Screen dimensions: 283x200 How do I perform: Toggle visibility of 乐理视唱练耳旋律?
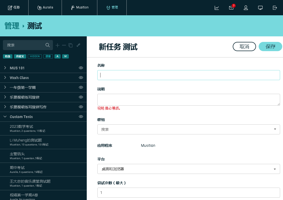(81, 97)
